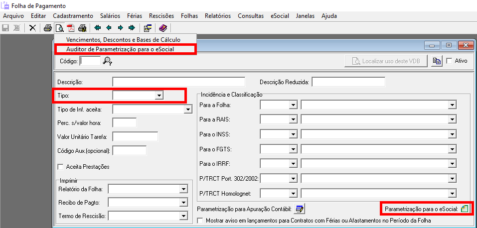Click the Parametrização para Apuração Contábil icon

(300, 209)
